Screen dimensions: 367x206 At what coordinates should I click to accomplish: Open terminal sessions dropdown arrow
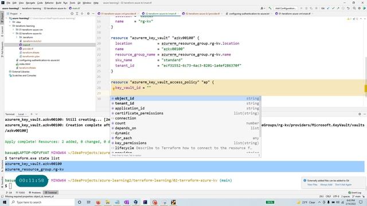36,114
